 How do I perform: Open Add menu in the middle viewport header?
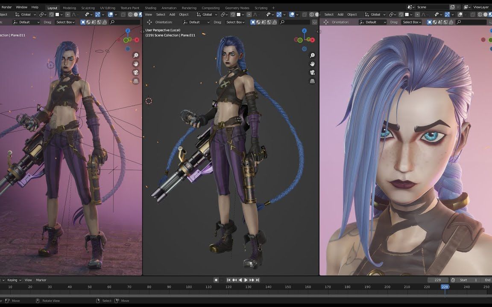(x=172, y=14)
